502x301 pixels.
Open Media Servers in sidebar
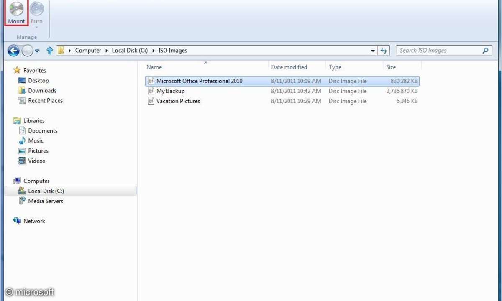(46, 201)
